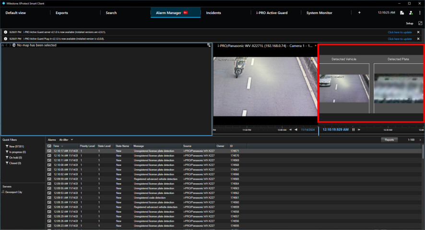Click the user status icon in top bar
The height and width of the screenshot is (230, 425).
pyautogui.click(x=411, y=13)
